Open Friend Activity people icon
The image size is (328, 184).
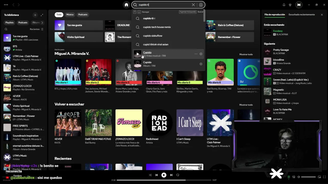[x=290, y=5]
